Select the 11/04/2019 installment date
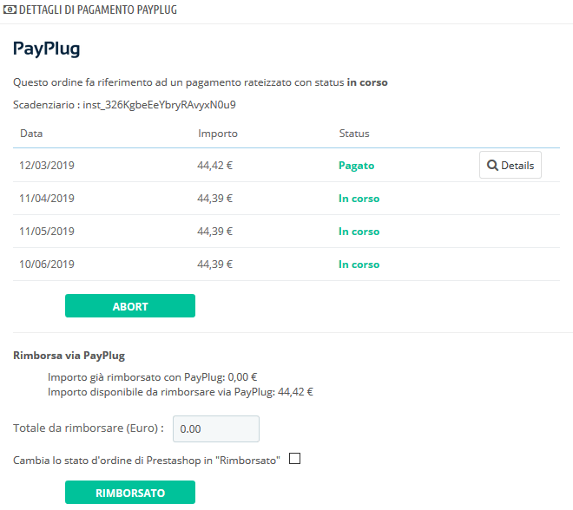Screen dimensions: 573x510 click(47, 199)
